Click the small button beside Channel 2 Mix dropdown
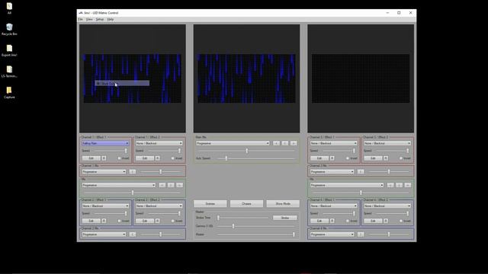Viewport: 488px width, 274px height. tap(133, 234)
